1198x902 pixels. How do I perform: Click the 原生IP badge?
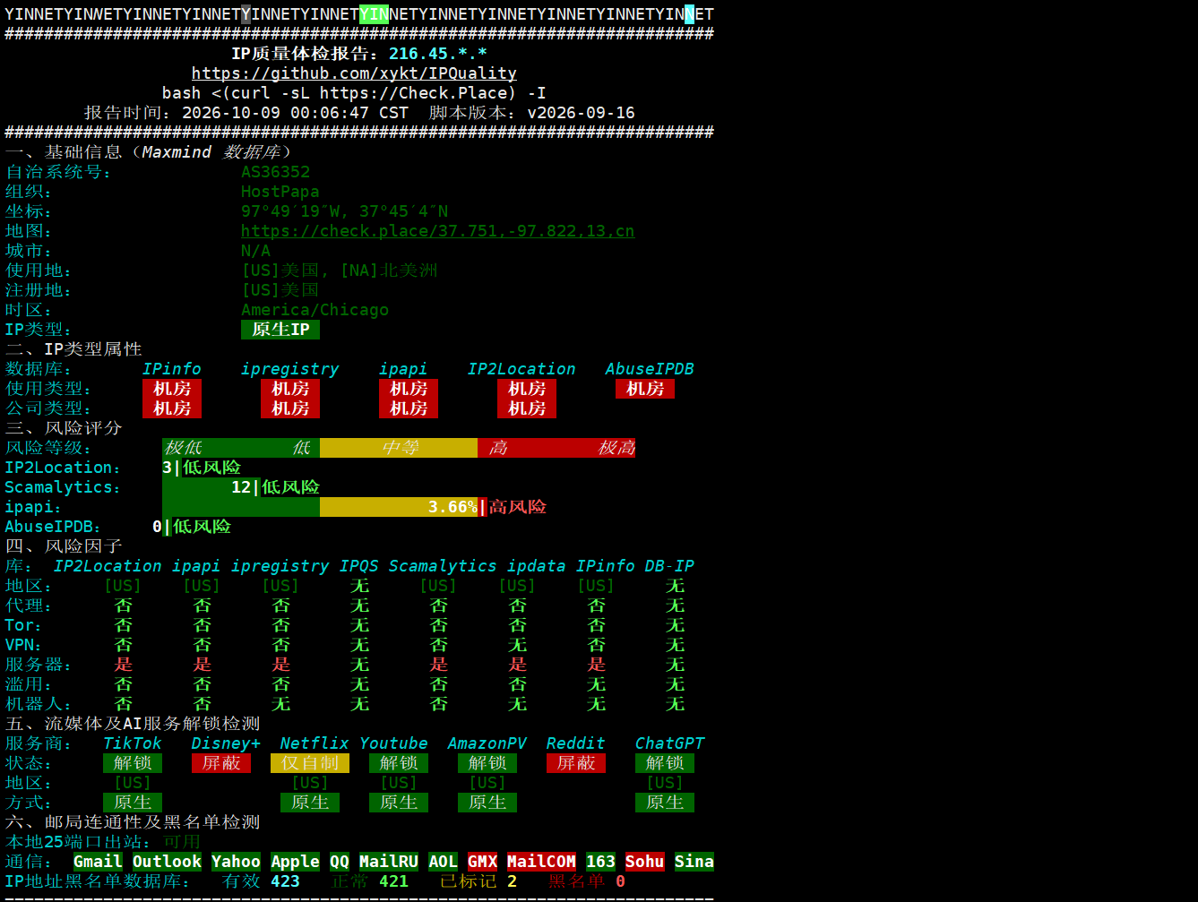click(280, 330)
